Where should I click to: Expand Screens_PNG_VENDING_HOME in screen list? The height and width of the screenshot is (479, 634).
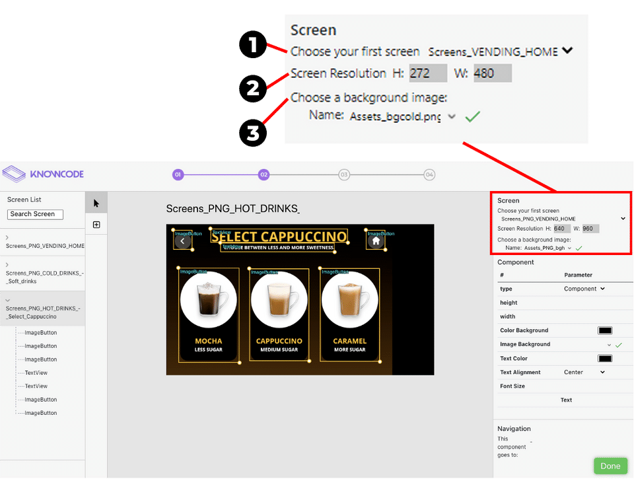tap(7, 237)
